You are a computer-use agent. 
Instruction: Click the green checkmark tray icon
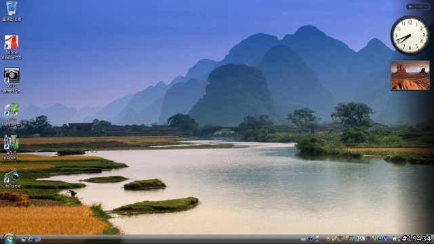tap(374, 239)
